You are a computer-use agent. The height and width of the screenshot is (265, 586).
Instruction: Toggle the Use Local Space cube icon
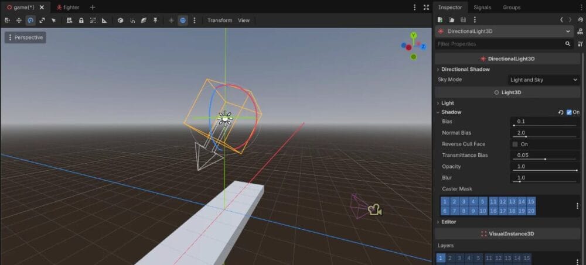click(x=120, y=20)
